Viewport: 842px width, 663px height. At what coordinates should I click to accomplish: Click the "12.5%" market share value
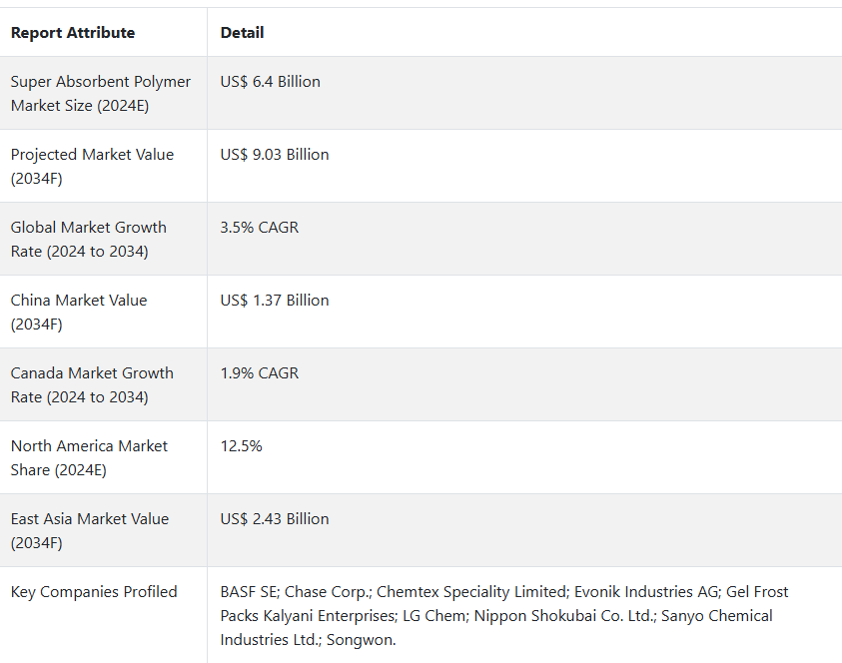coord(242,446)
